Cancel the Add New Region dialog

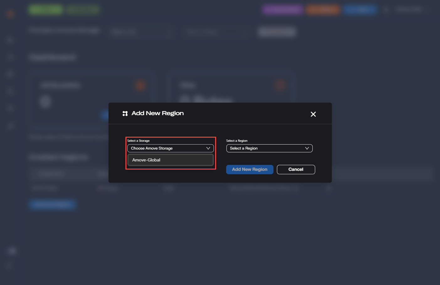pos(296,170)
